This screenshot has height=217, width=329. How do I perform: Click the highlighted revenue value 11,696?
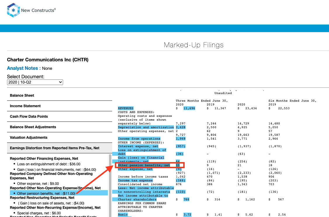pos(189,108)
